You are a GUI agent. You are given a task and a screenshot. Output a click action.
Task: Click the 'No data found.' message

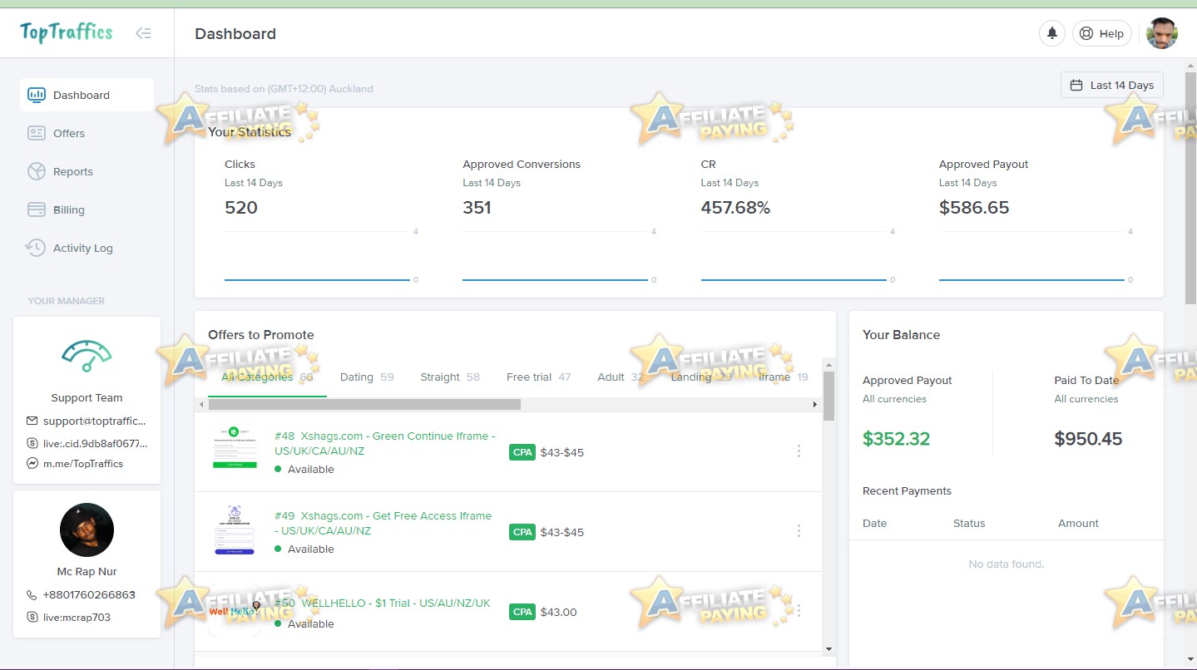(1007, 564)
